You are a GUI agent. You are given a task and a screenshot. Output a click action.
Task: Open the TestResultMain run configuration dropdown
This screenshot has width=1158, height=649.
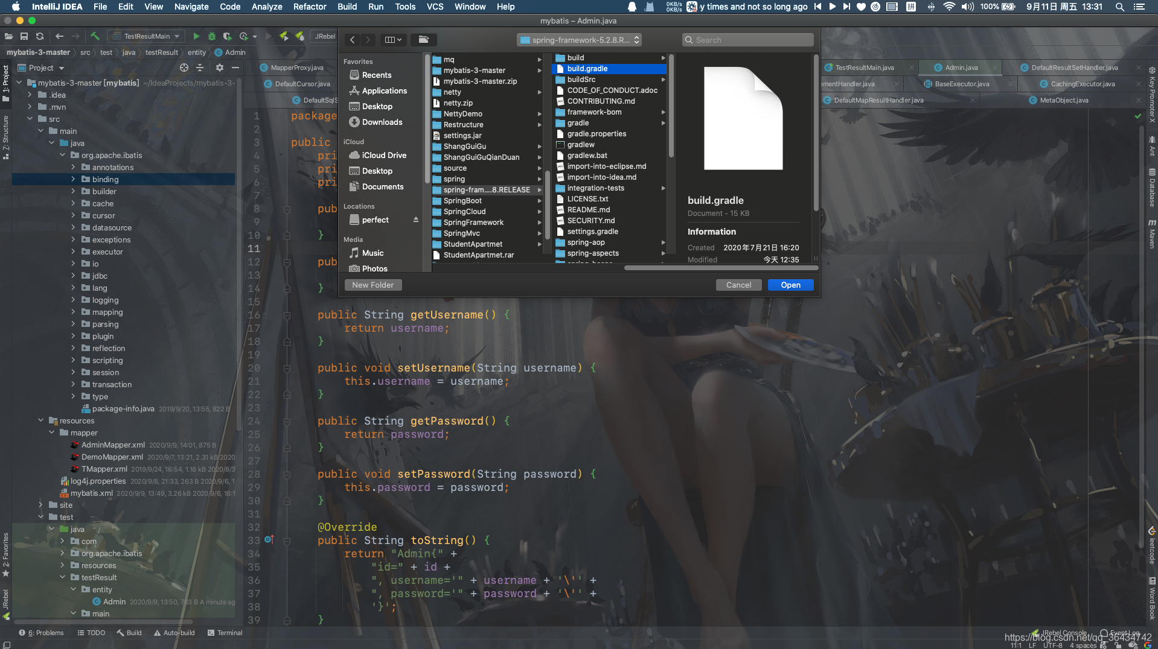point(147,36)
